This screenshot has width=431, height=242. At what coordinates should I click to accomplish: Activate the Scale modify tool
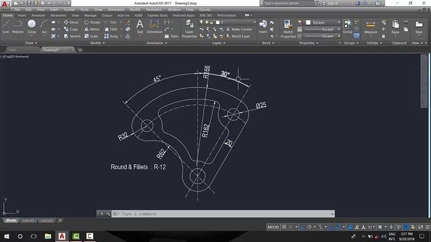tap(92, 36)
